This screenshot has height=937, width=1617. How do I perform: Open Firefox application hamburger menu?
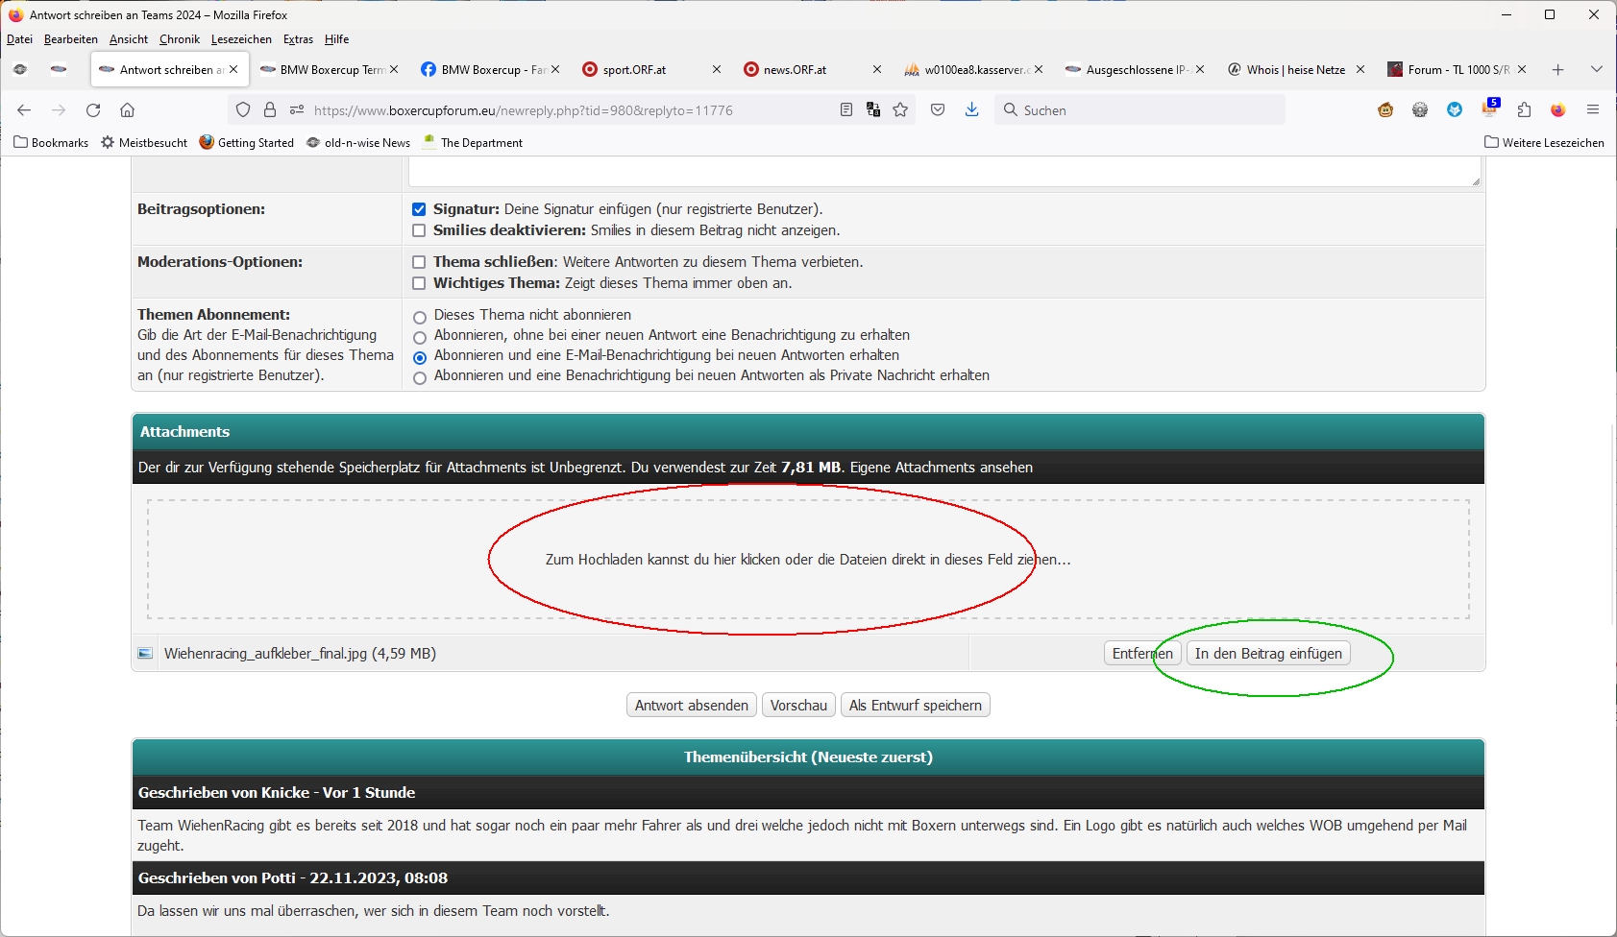(x=1593, y=110)
